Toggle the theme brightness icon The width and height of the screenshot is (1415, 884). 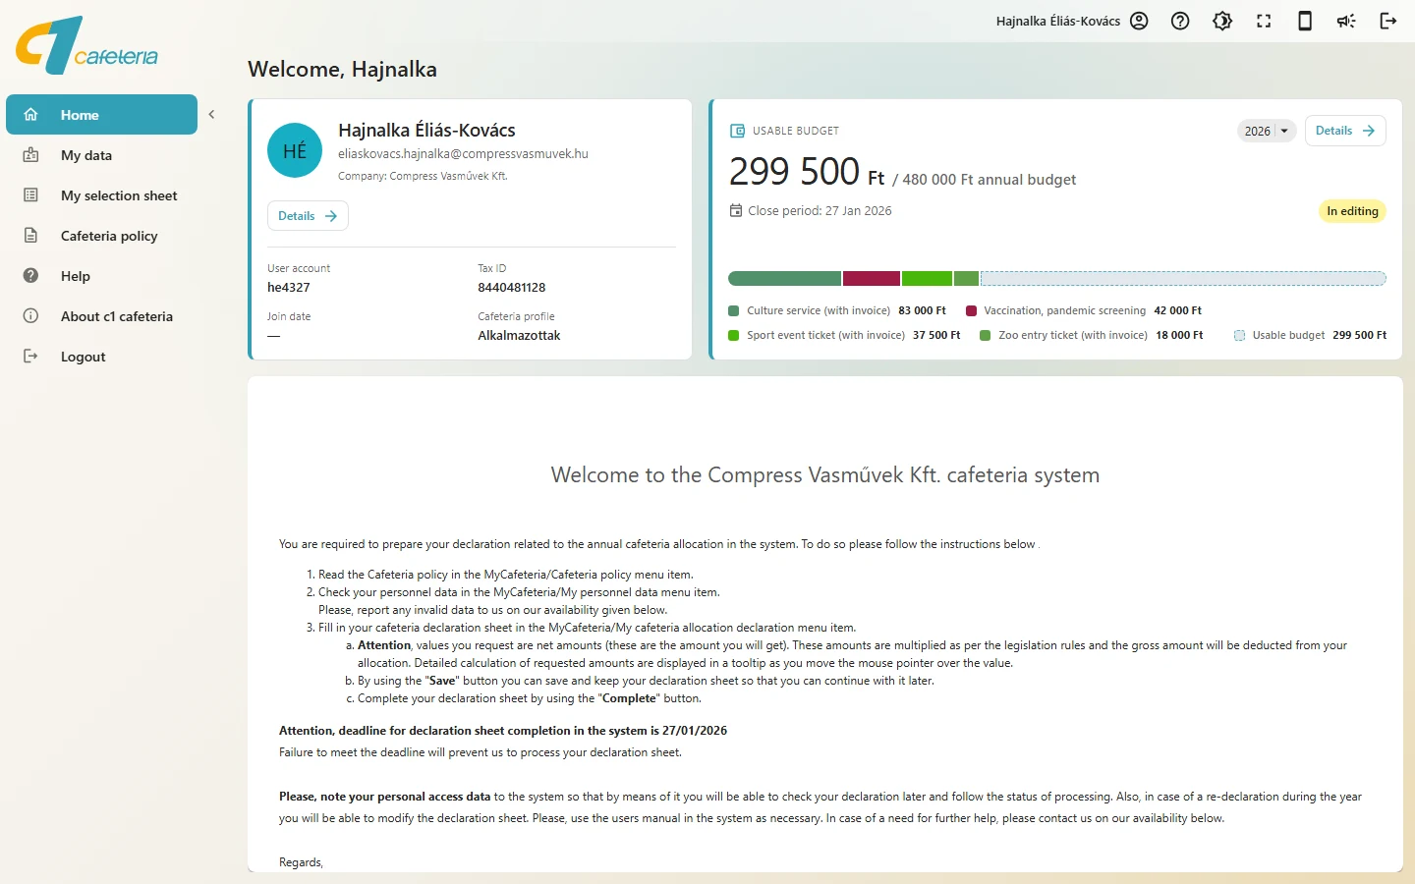point(1222,21)
